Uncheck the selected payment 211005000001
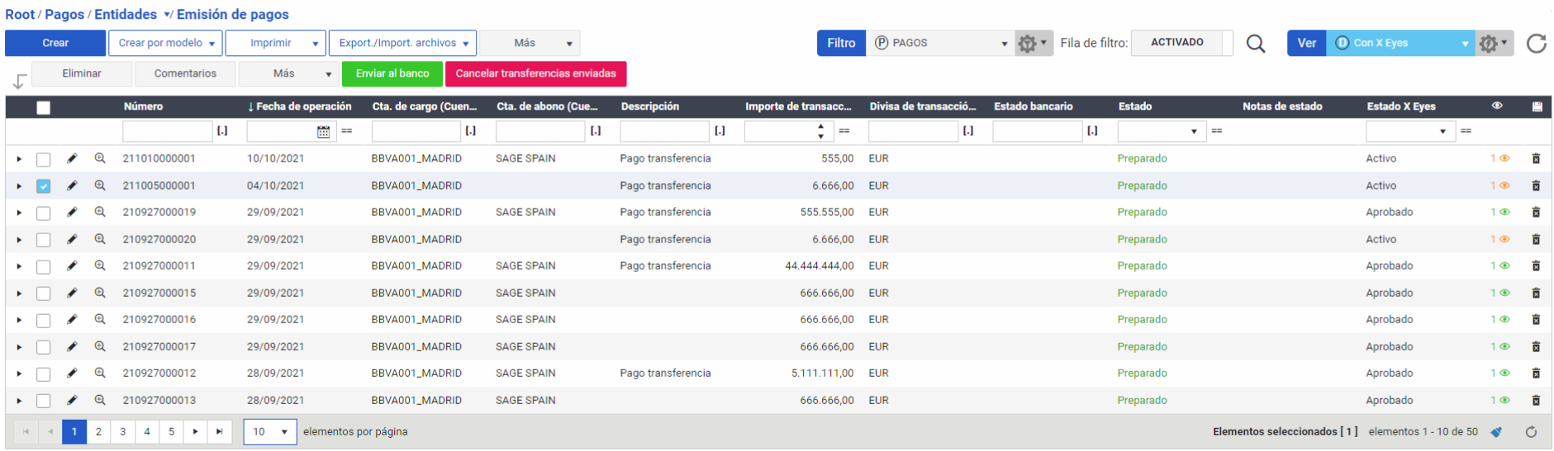The width and height of the screenshot is (1554, 451). pos(44,186)
